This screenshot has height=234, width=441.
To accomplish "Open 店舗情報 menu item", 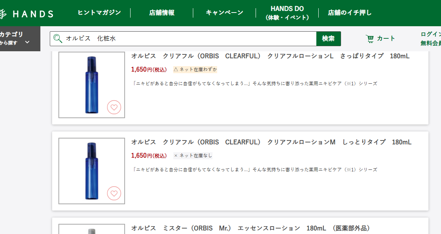I will point(162,13).
